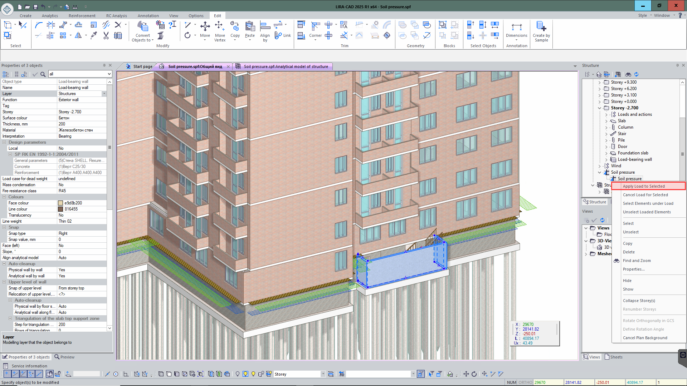Open the Analytical model of structure tab
The width and height of the screenshot is (687, 386).
[x=286, y=66]
